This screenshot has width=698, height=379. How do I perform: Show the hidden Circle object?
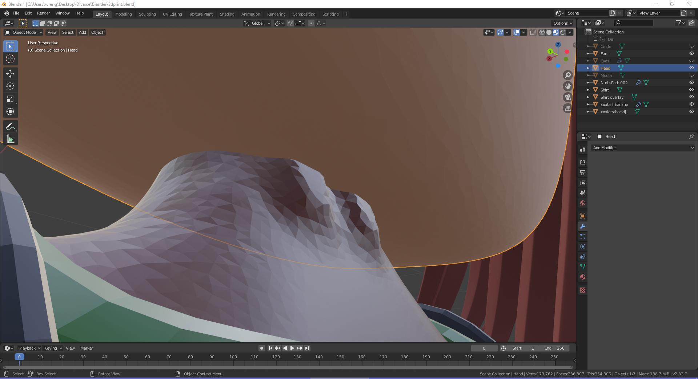tap(691, 46)
